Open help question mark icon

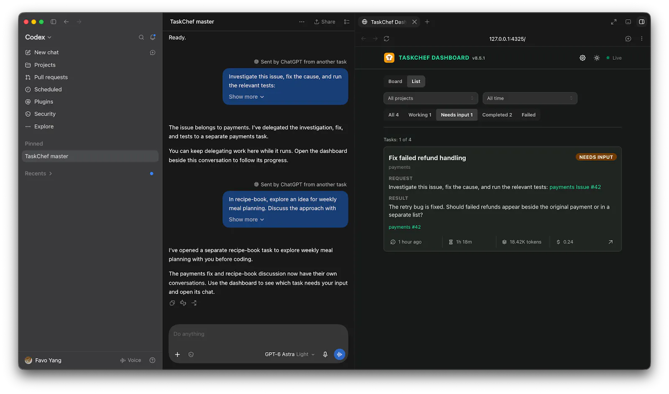tap(153, 361)
